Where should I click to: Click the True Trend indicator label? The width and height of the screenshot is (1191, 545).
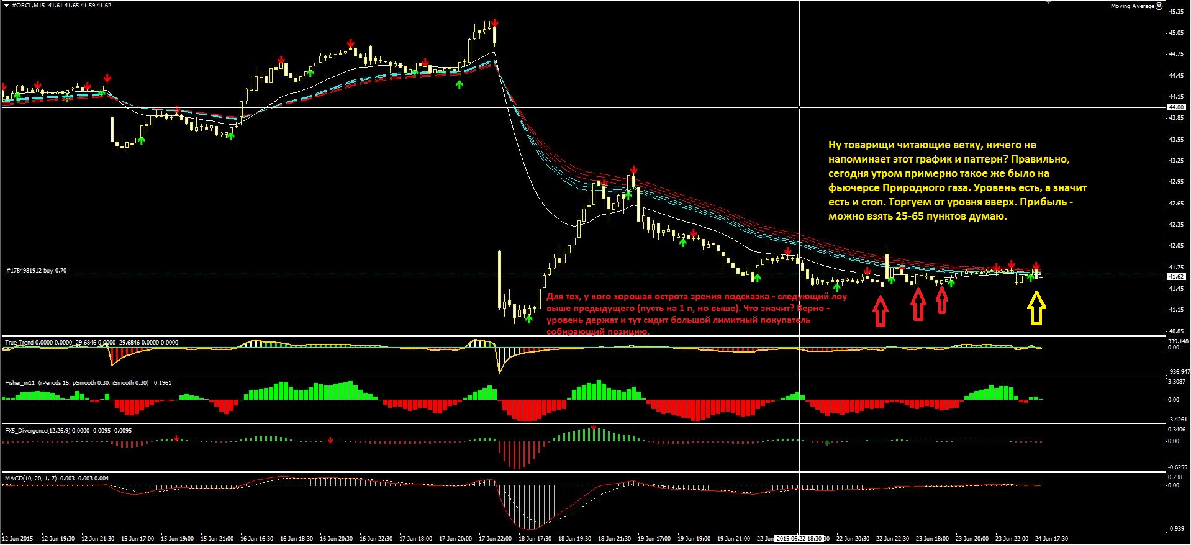19,342
